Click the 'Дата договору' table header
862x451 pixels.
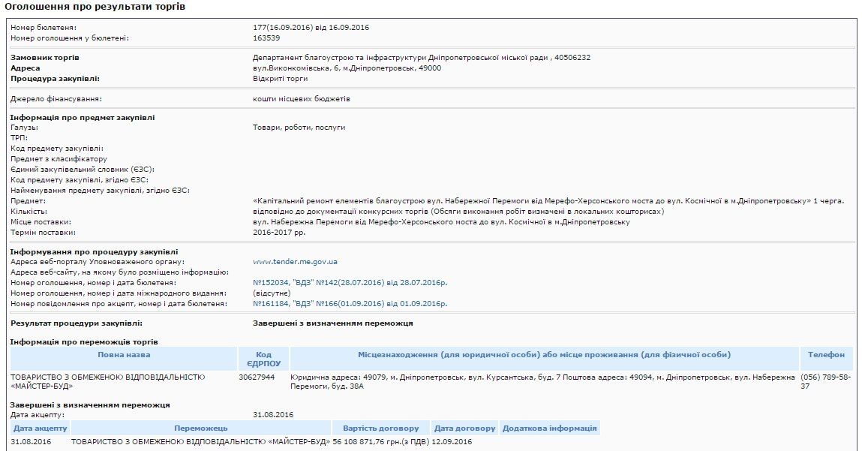(464, 428)
